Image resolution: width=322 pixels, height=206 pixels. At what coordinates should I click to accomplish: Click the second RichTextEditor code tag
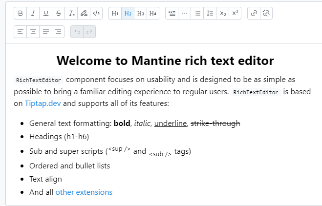coord(256,92)
